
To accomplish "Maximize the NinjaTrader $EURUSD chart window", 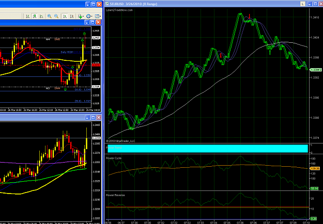I will pos(316,4).
